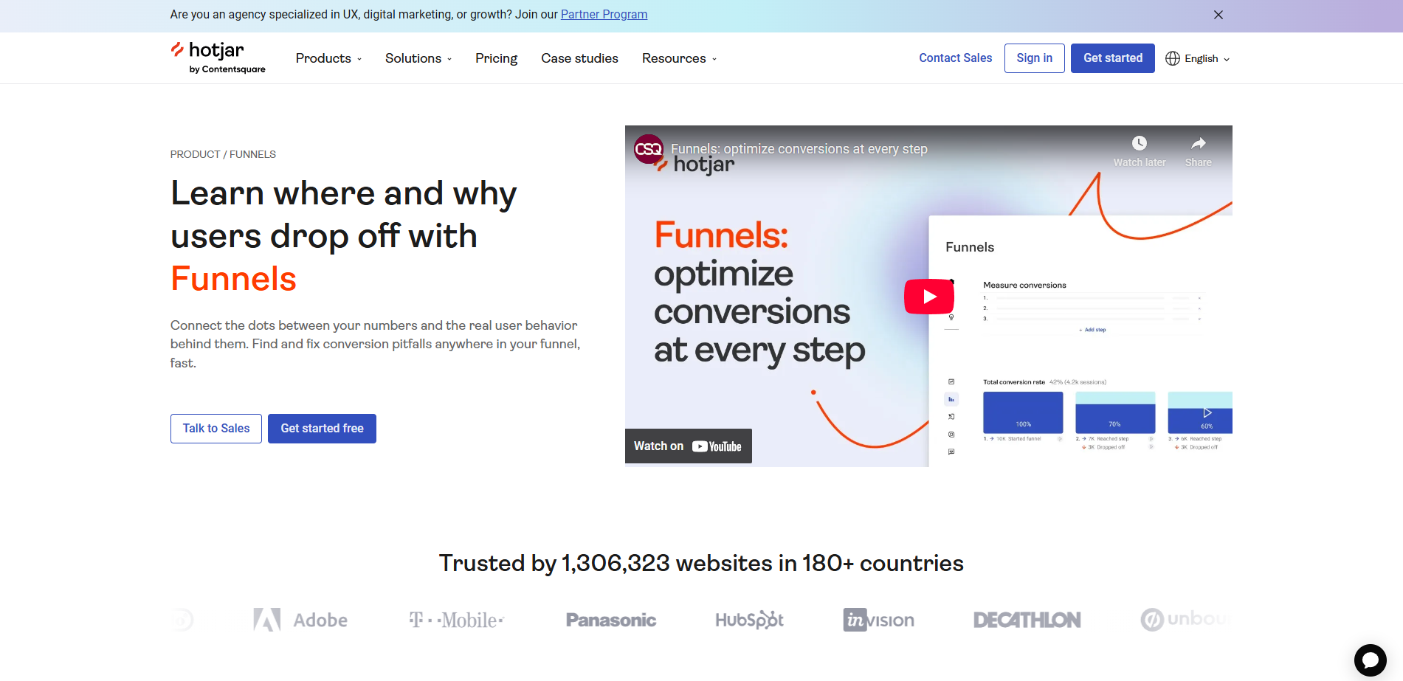Image resolution: width=1403 pixels, height=681 pixels.
Task: Expand the Solutions menu
Action: click(418, 58)
